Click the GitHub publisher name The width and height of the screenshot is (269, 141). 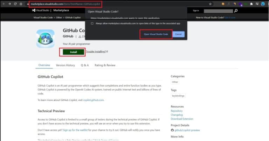click(x=68, y=36)
